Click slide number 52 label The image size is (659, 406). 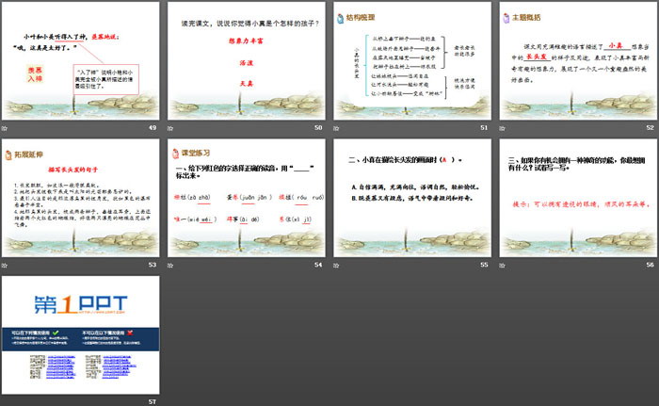coord(651,127)
